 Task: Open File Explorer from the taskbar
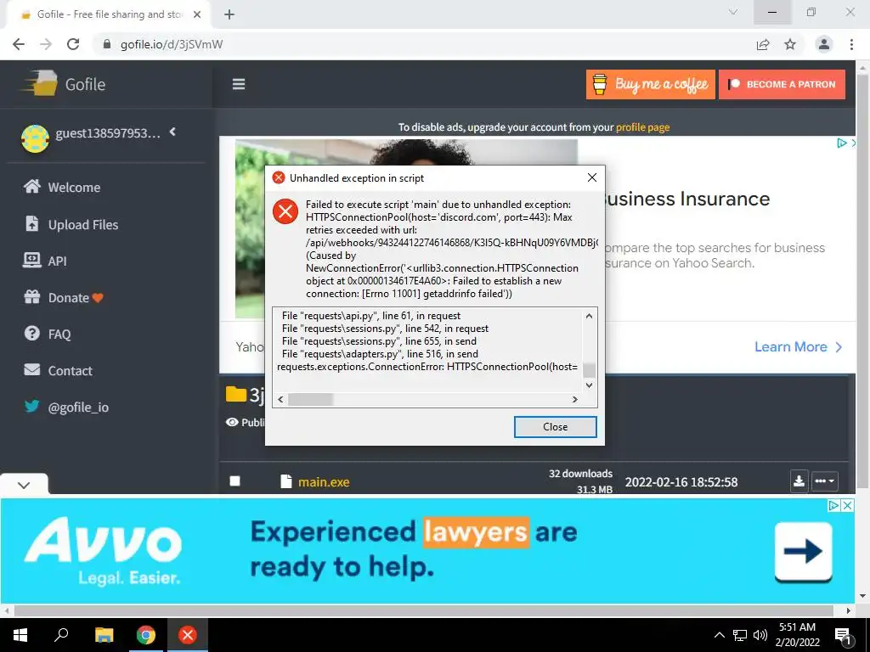click(x=104, y=635)
